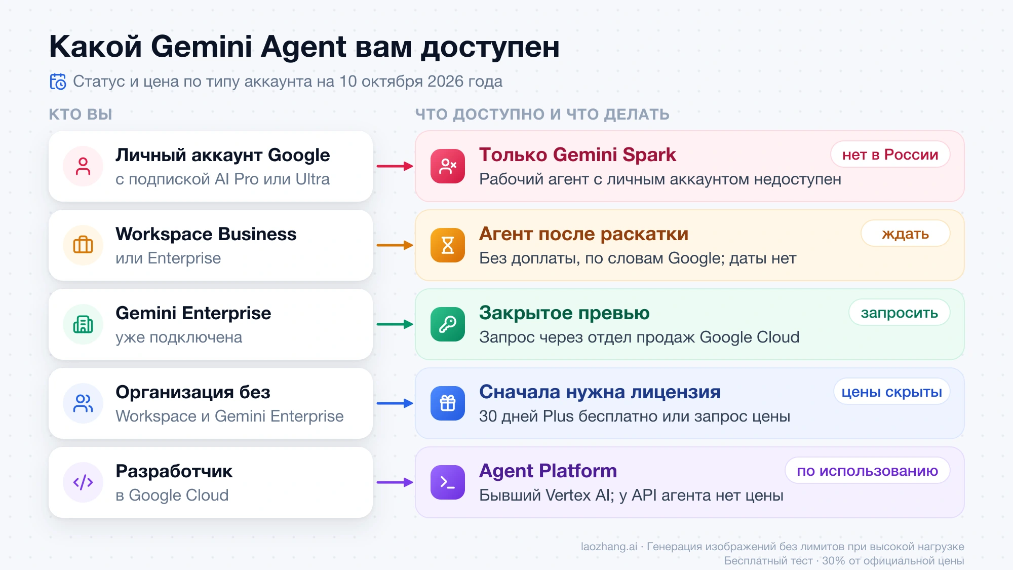1013x570 pixels.
Task: Click the 'Закрытое превью' heading
Action: pyautogui.click(x=564, y=313)
